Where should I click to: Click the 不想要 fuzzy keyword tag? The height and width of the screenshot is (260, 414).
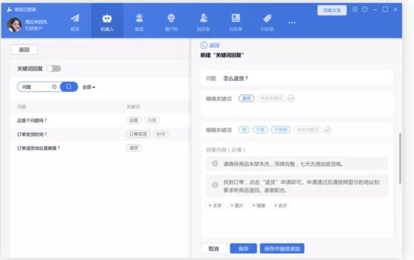(x=281, y=130)
